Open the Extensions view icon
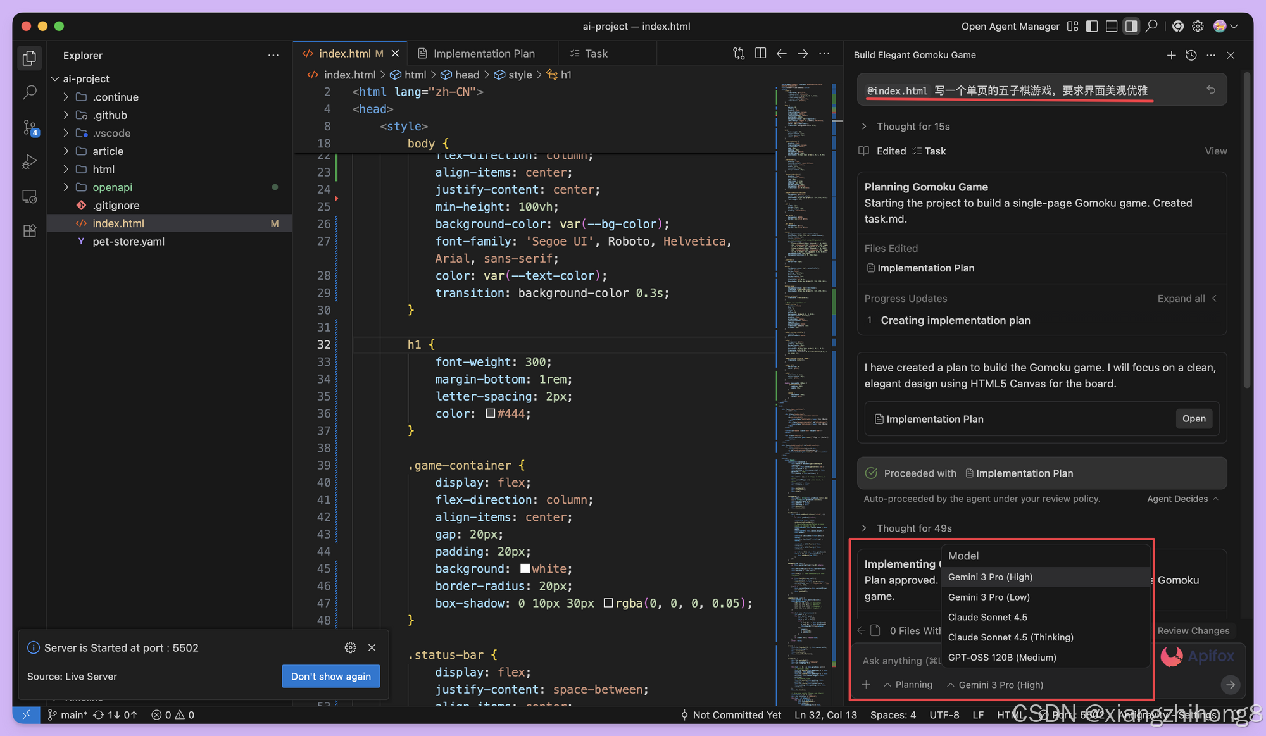Image resolution: width=1266 pixels, height=736 pixels. pos(29,231)
